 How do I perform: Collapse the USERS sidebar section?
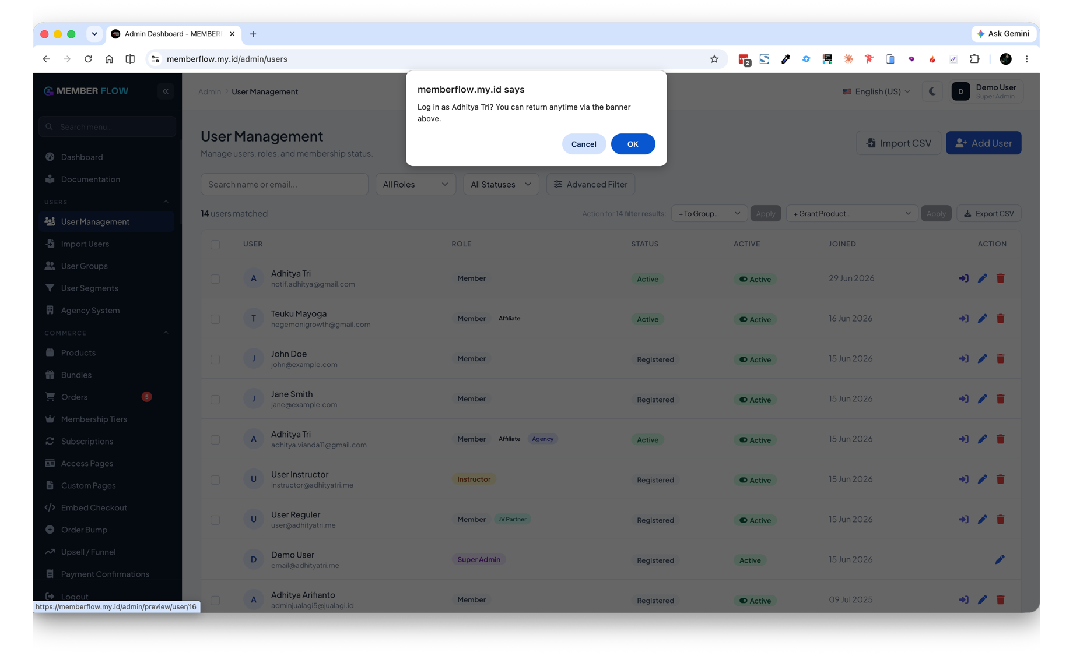coord(166,202)
